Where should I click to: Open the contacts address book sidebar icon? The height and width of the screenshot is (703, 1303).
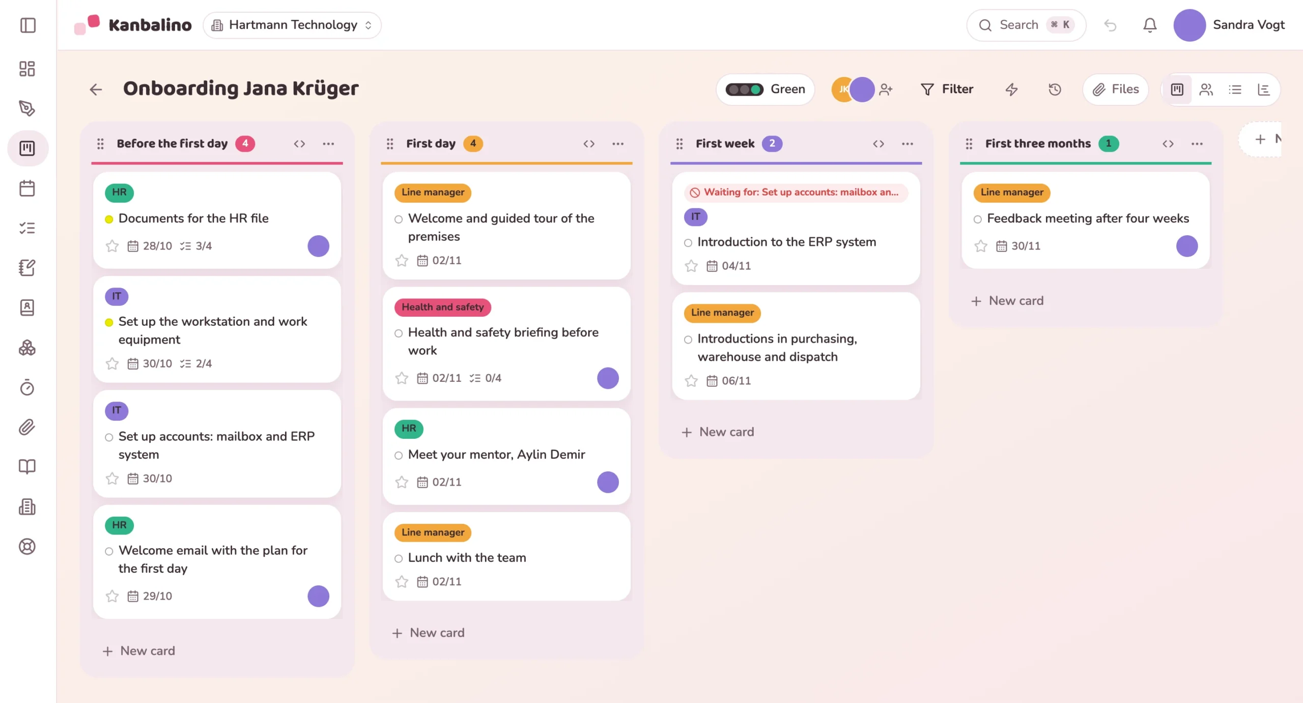(27, 307)
